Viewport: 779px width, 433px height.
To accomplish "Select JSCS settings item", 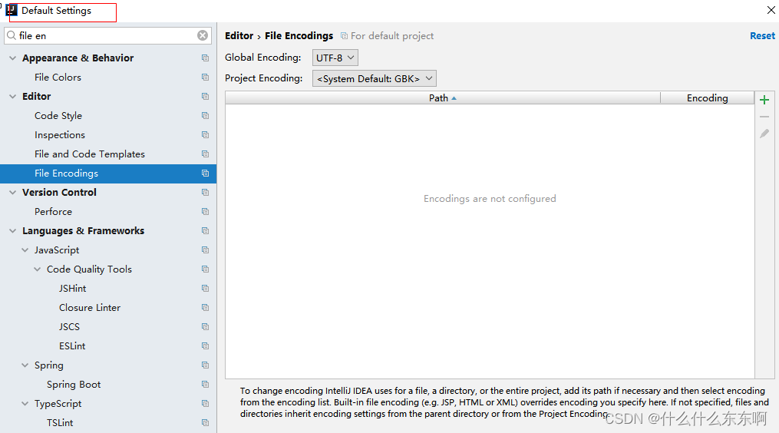I will pyautogui.click(x=69, y=326).
